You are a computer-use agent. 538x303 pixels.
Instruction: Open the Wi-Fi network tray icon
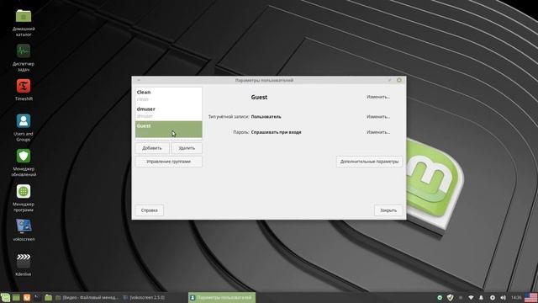pyautogui.click(x=471, y=297)
